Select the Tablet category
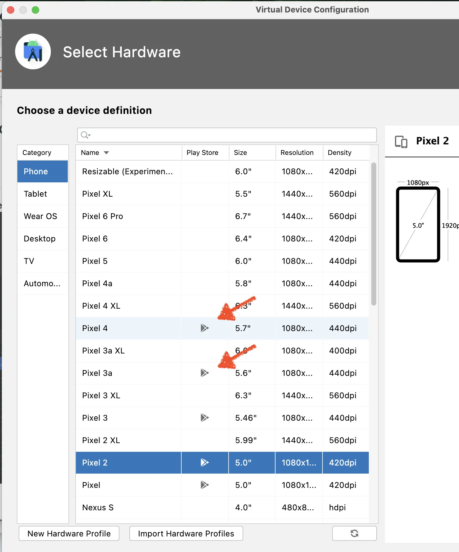 click(43, 194)
